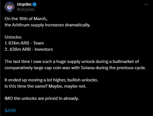Click the JJcycles display name
The height and width of the screenshot is (116, 153).
[24, 4]
